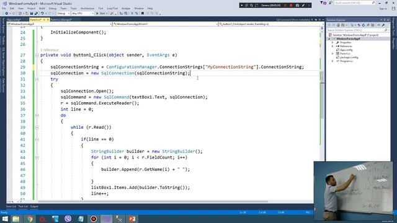
Task: Open the Help menu
Action: tap(150, 8)
